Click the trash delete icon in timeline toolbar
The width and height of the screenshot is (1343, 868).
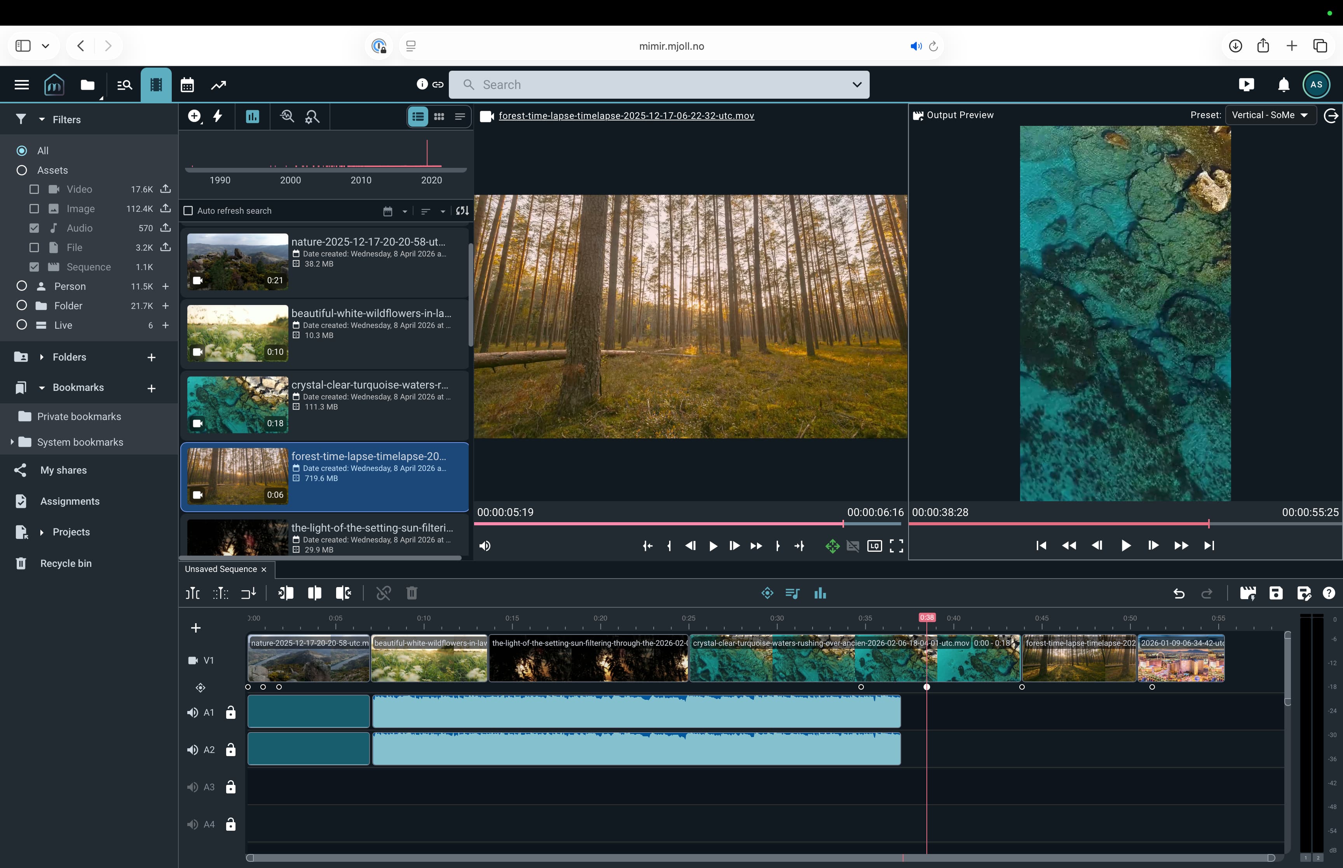click(x=412, y=593)
